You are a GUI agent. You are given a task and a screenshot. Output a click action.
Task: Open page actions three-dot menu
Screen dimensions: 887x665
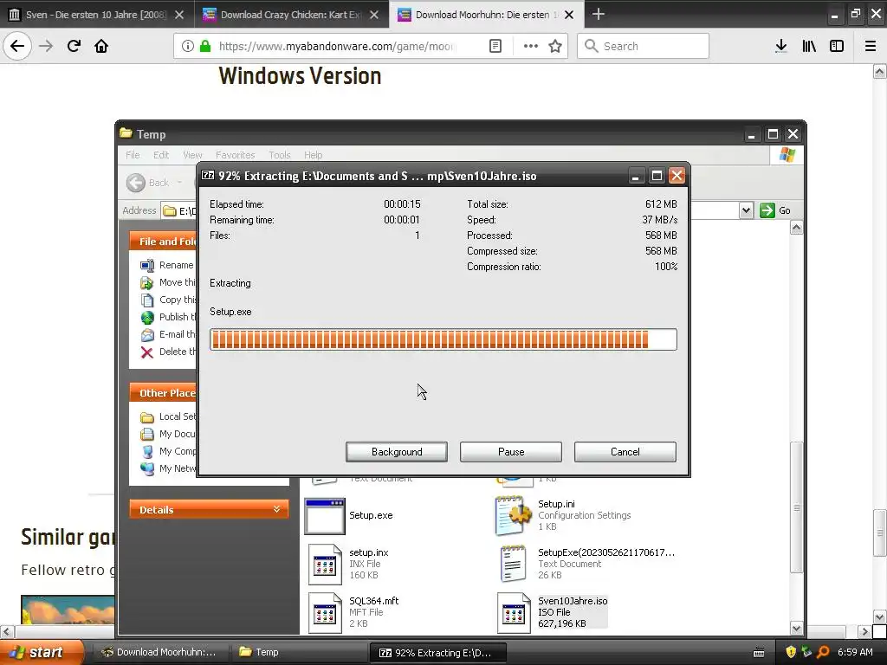click(531, 46)
